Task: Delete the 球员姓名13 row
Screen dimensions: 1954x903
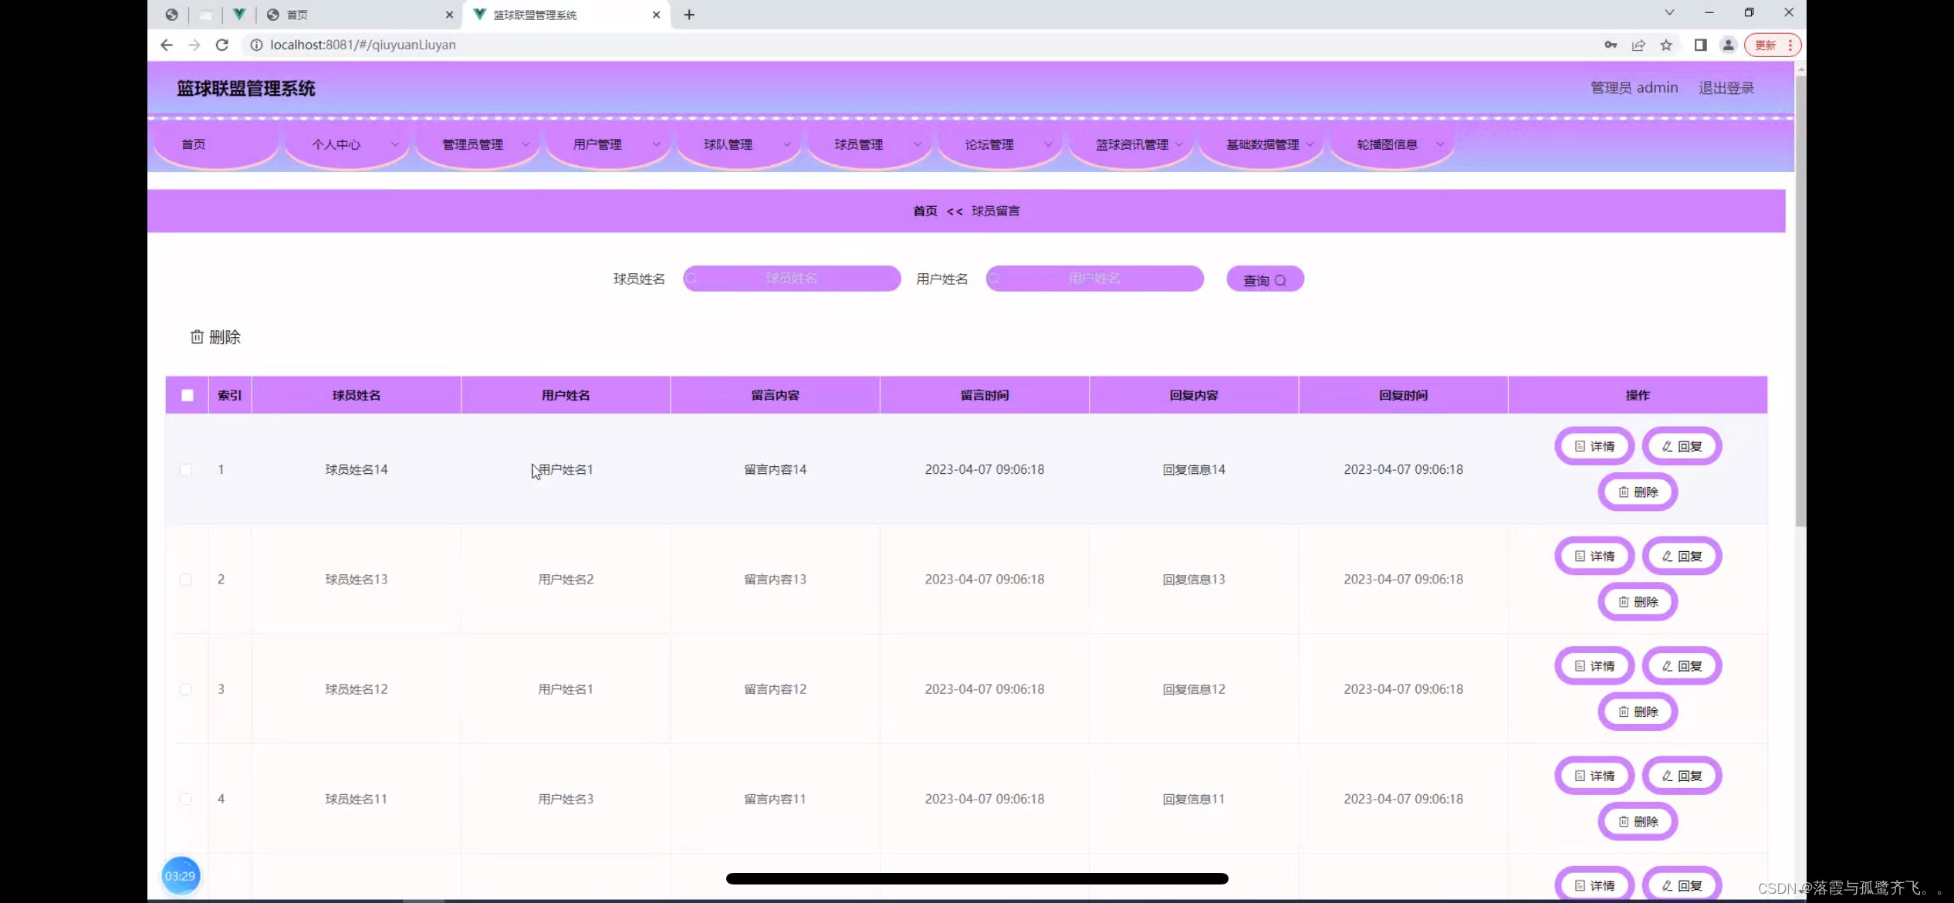Action: point(1638,601)
